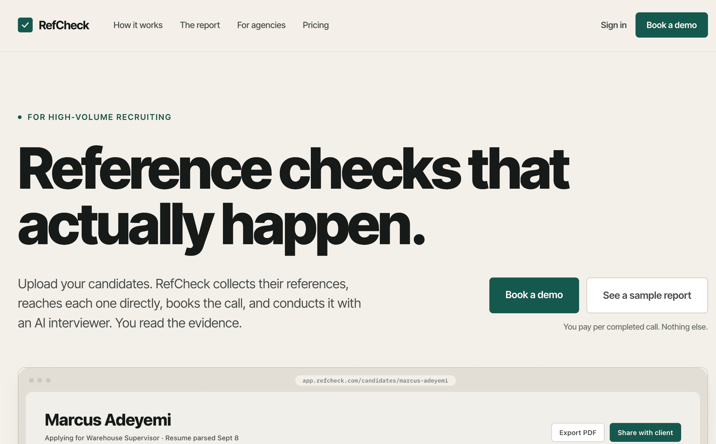Click the "Upload your candidates" paragraph
This screenshot has width=716, height=444.
point(189,303)
